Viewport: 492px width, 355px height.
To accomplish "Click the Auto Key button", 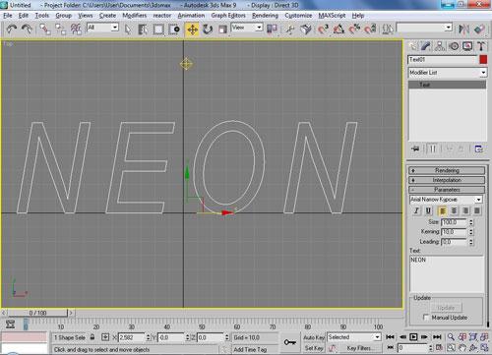I will [314, 337].
